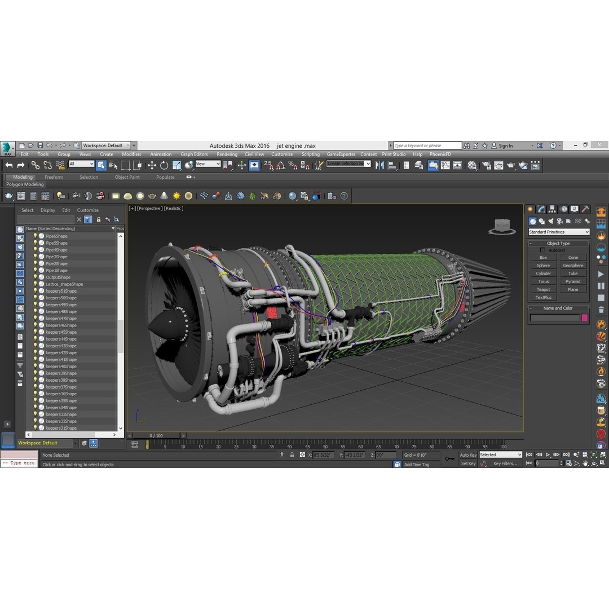Choose the Select and Scale tool
Screen dimensions: 609x609
(x=176, y=165)
